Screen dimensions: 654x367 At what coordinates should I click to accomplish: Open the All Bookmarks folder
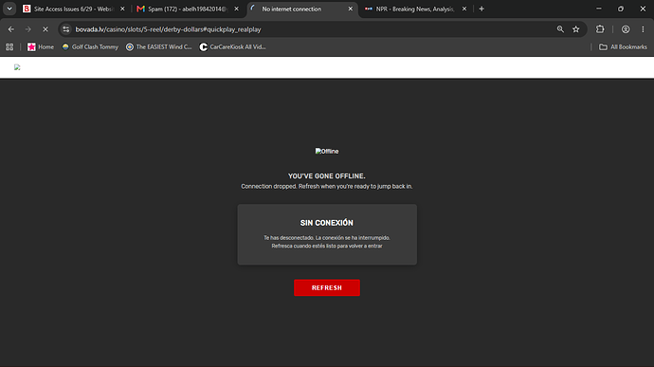[623, 46]
